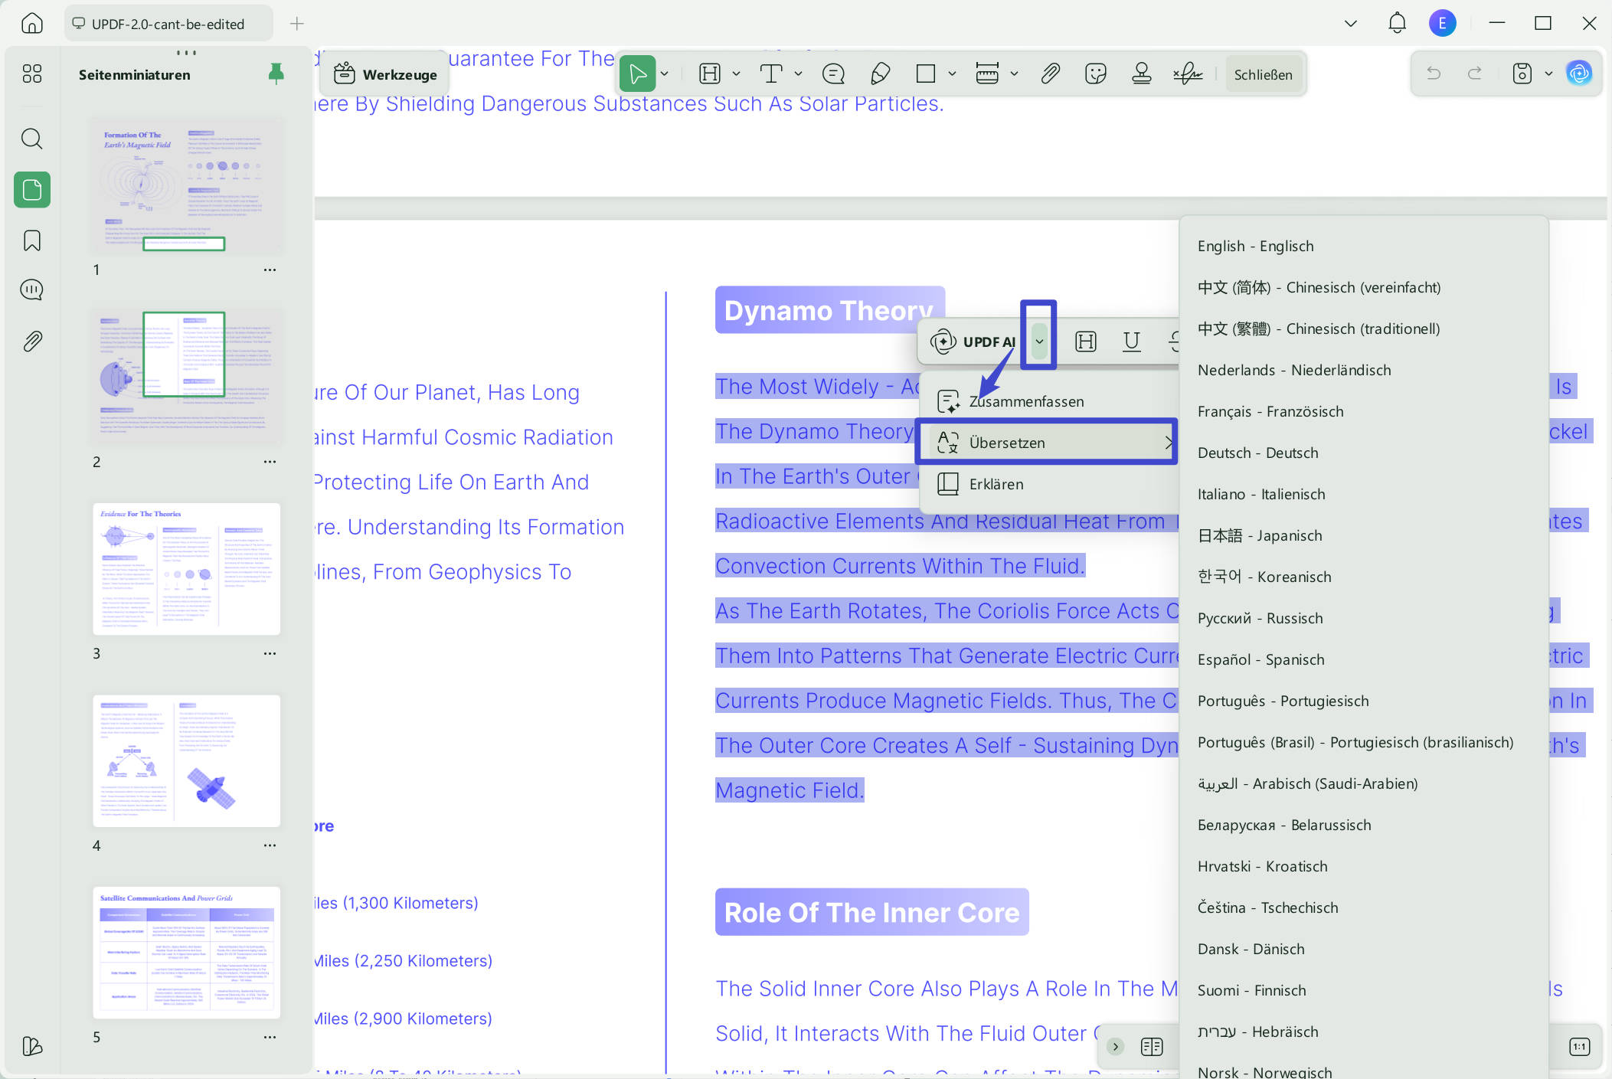
Task: Select Italiano - Italienisch language
Action: tap(1363, 494)
